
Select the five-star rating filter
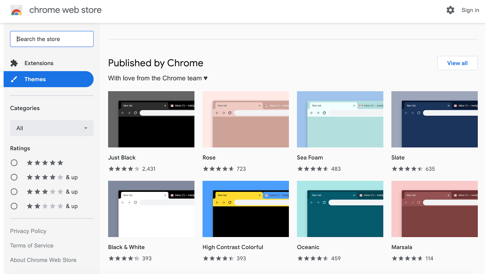point(14,163)
